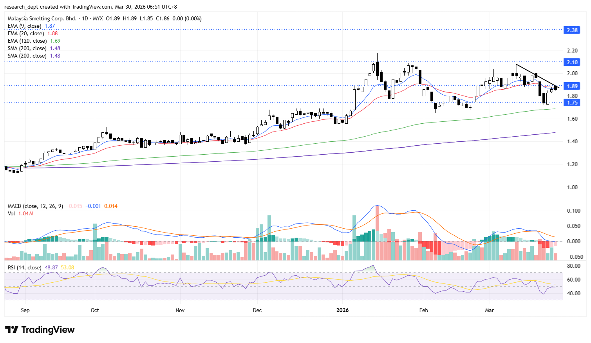Viewport: 591px width, 343px height.
Task: Click the Feb label on time axis
Action: [x=423, y=310]
